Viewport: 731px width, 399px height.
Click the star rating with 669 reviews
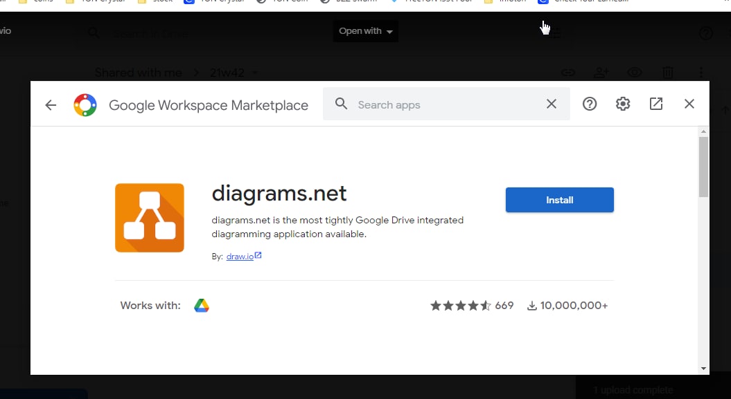coord(461,306)
